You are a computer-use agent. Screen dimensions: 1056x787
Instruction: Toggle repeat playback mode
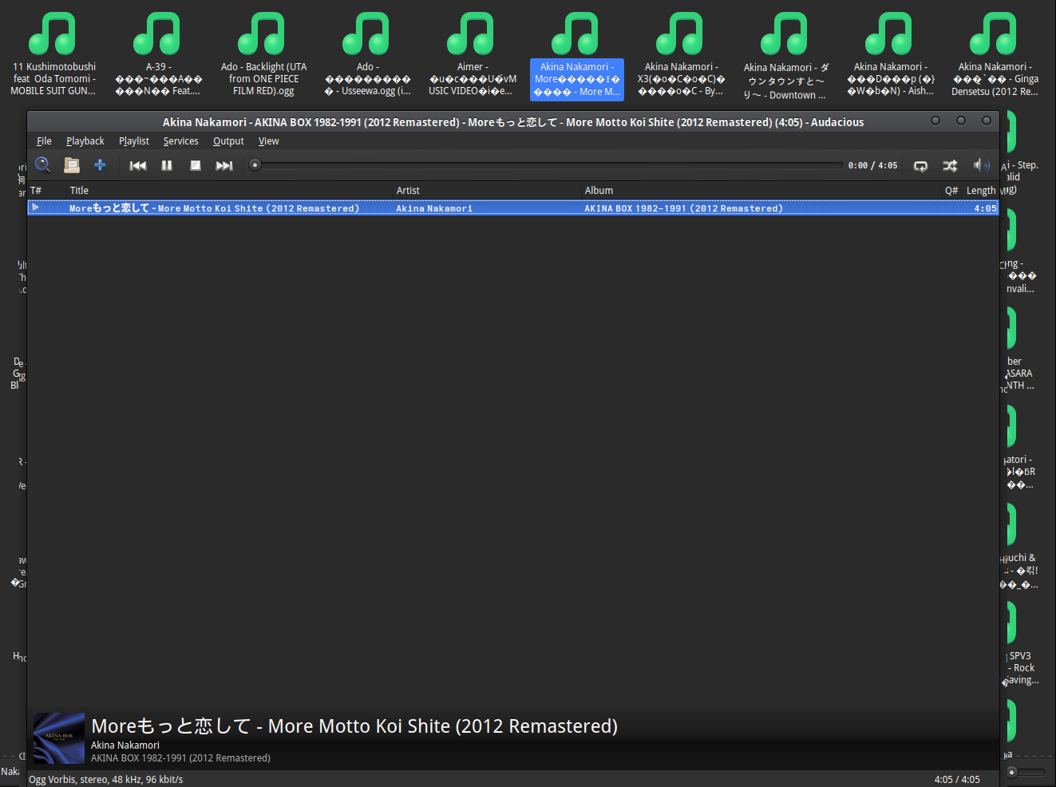(x=920, y=165)
